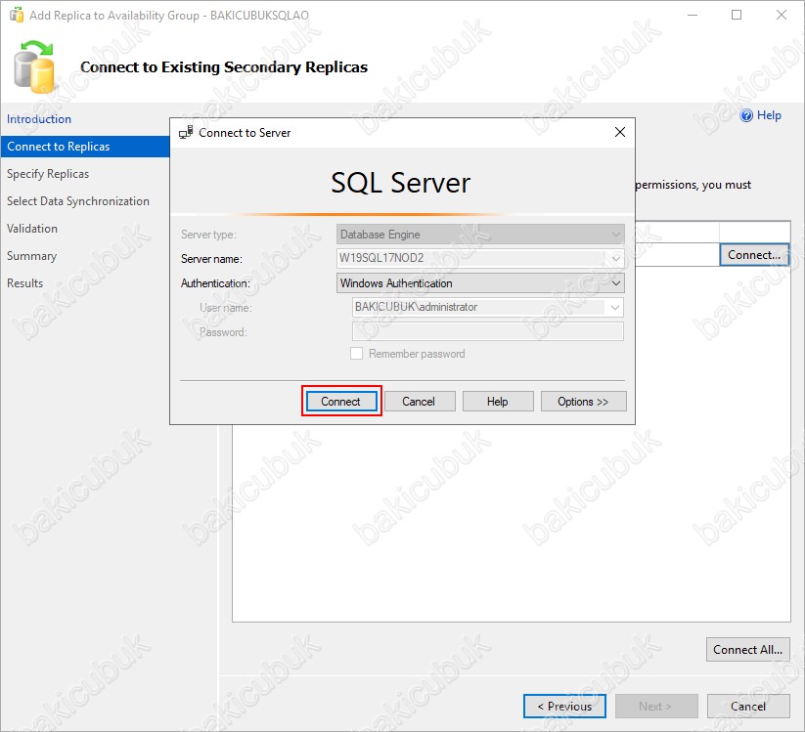
Task: Click the Password input field
Action: pos(488,332)
